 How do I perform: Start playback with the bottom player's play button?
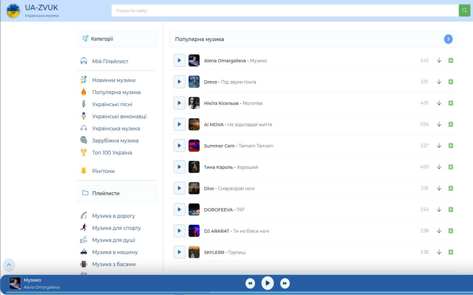point(268,283)
